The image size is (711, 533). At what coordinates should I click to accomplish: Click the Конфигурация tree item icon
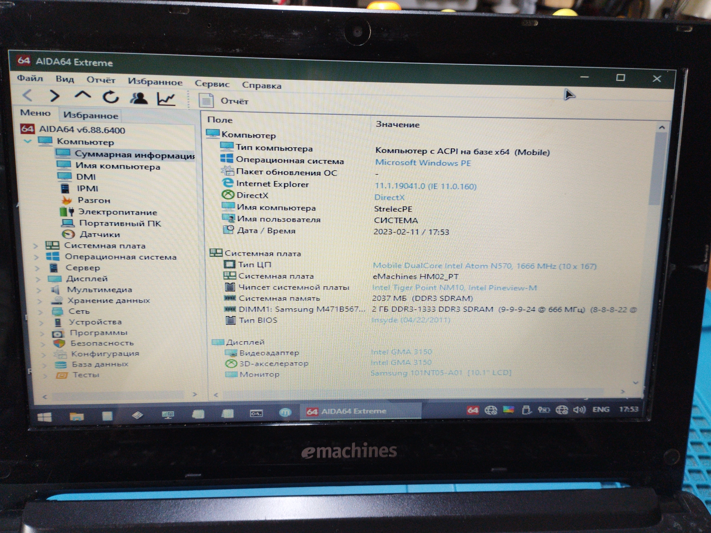pos(60,354)
